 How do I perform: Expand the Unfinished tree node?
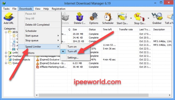click(6, 53)
